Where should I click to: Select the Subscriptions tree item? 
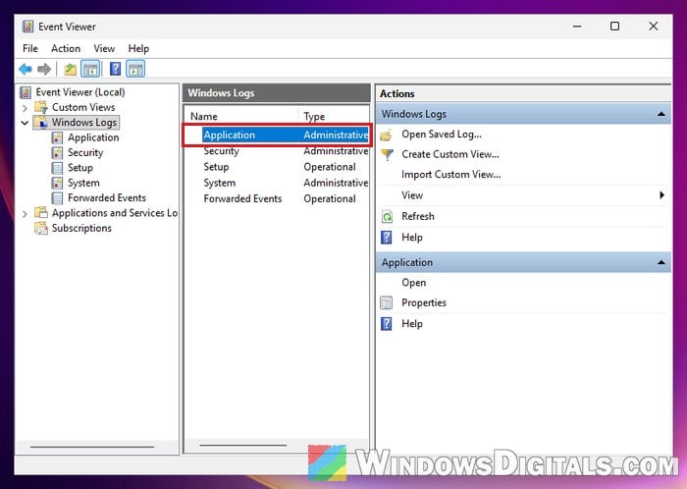click(x=81, y=228)
